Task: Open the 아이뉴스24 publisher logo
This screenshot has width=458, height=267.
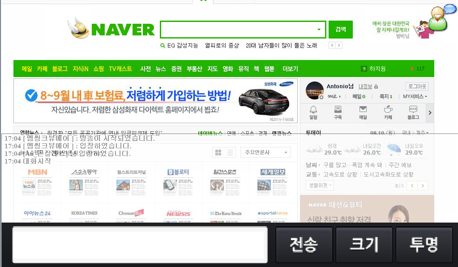Action: (37, 213)
